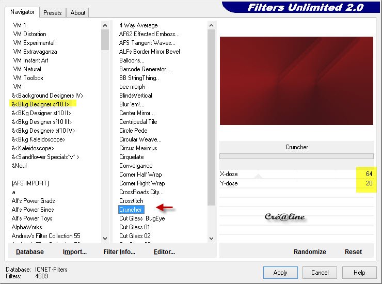Switch to the Presets tab

[53, 13]
